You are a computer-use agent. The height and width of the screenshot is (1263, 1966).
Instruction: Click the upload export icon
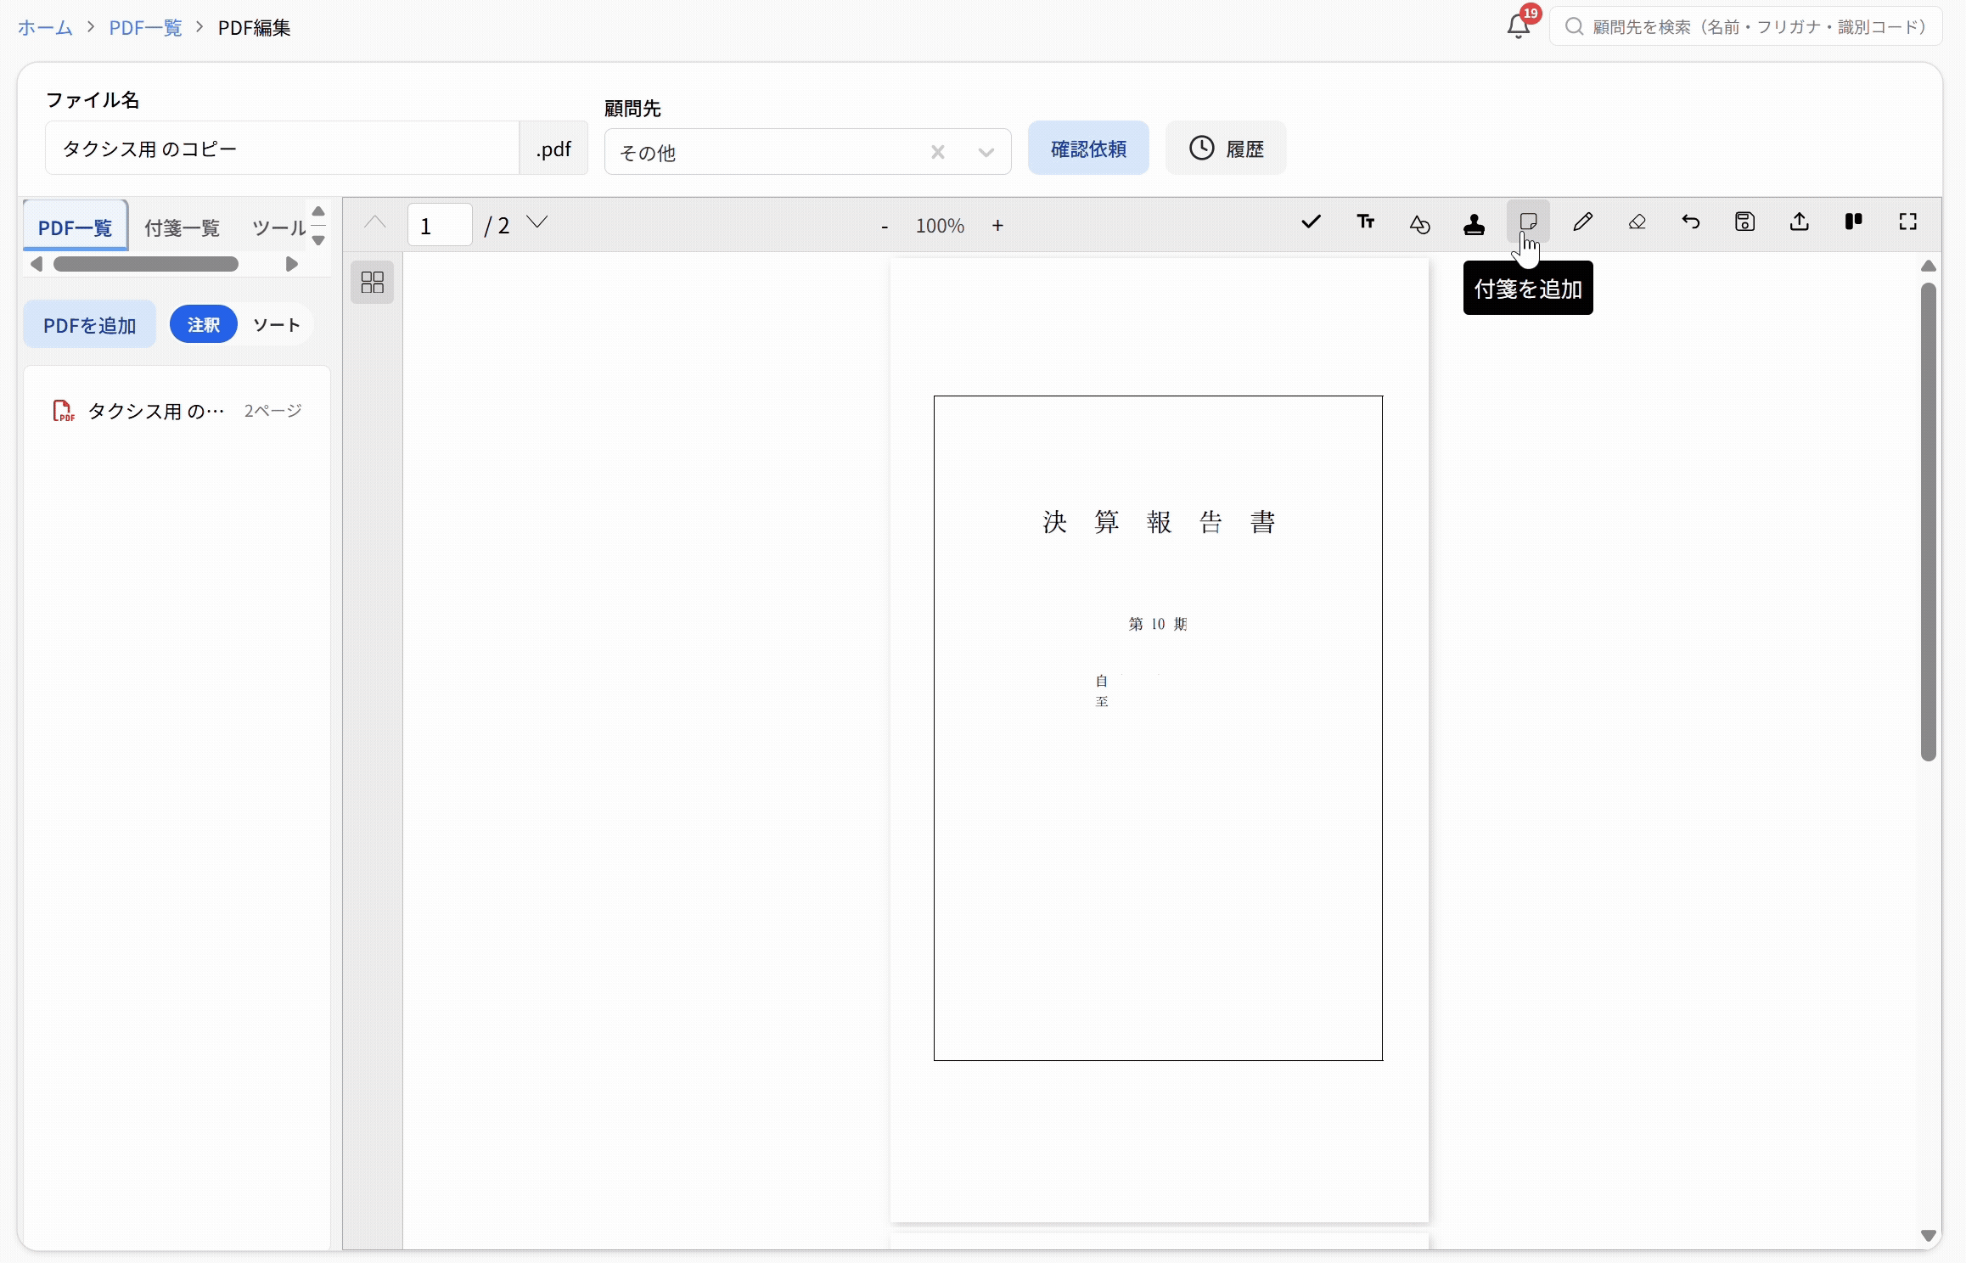click(1800, 222)
